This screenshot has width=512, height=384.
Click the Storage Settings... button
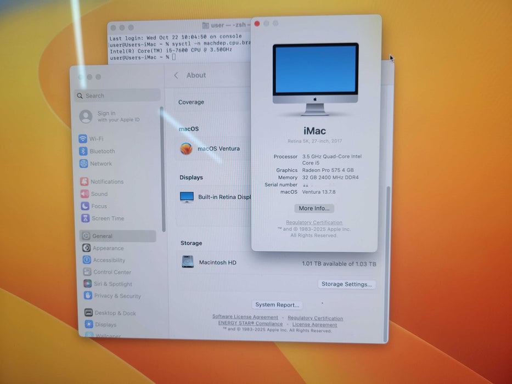point(347,284)
